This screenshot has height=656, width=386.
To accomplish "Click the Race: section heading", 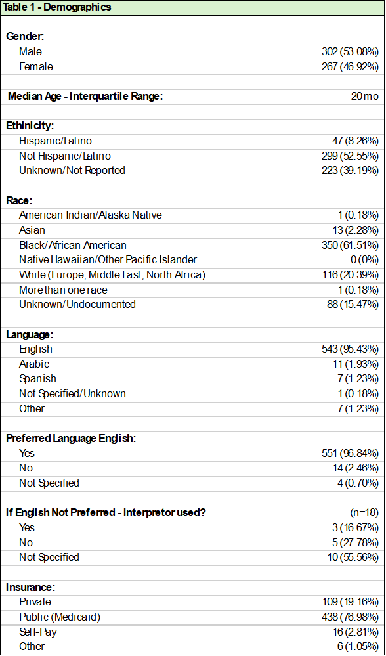I will 19,200.
